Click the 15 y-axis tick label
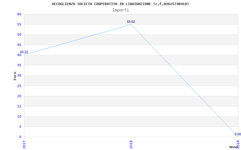The height and width of the screenshot is (150, 241). 19,106
